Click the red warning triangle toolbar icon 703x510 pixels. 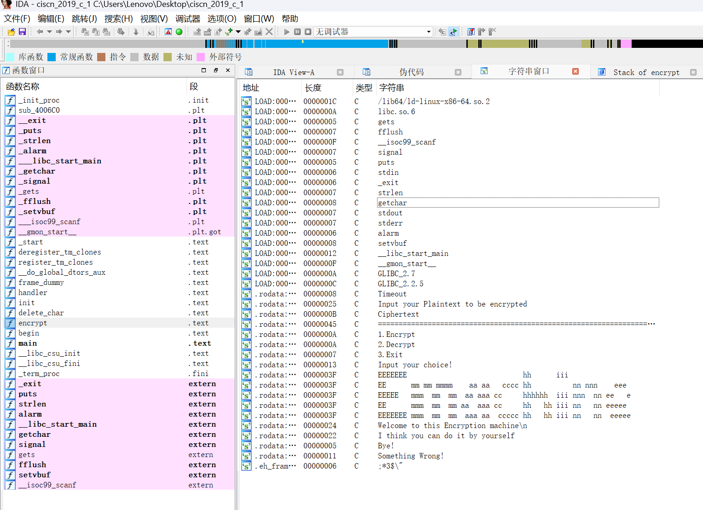click(x=168, y=32)
